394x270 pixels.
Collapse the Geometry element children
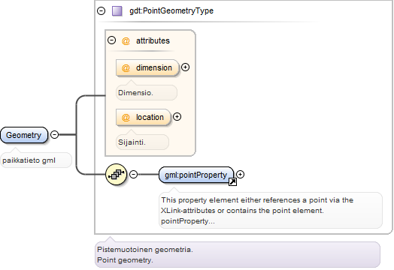coord(55,134)
